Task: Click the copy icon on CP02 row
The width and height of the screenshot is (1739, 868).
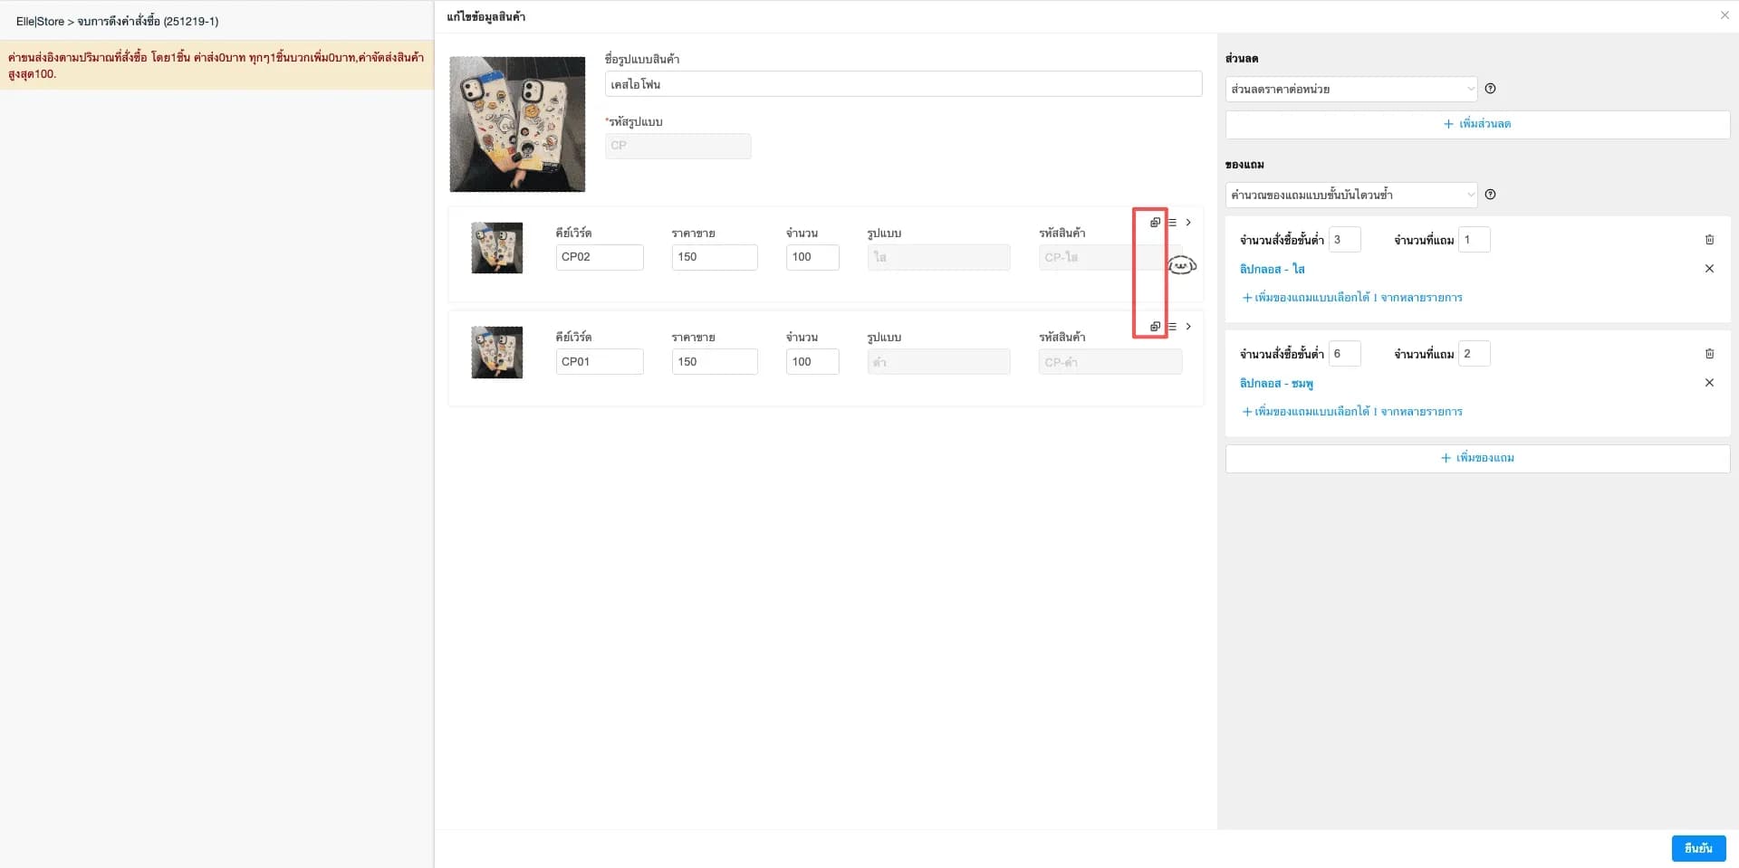Action: coord(1155,222)
